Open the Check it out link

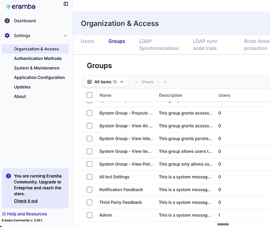click(x=26, y=201)
